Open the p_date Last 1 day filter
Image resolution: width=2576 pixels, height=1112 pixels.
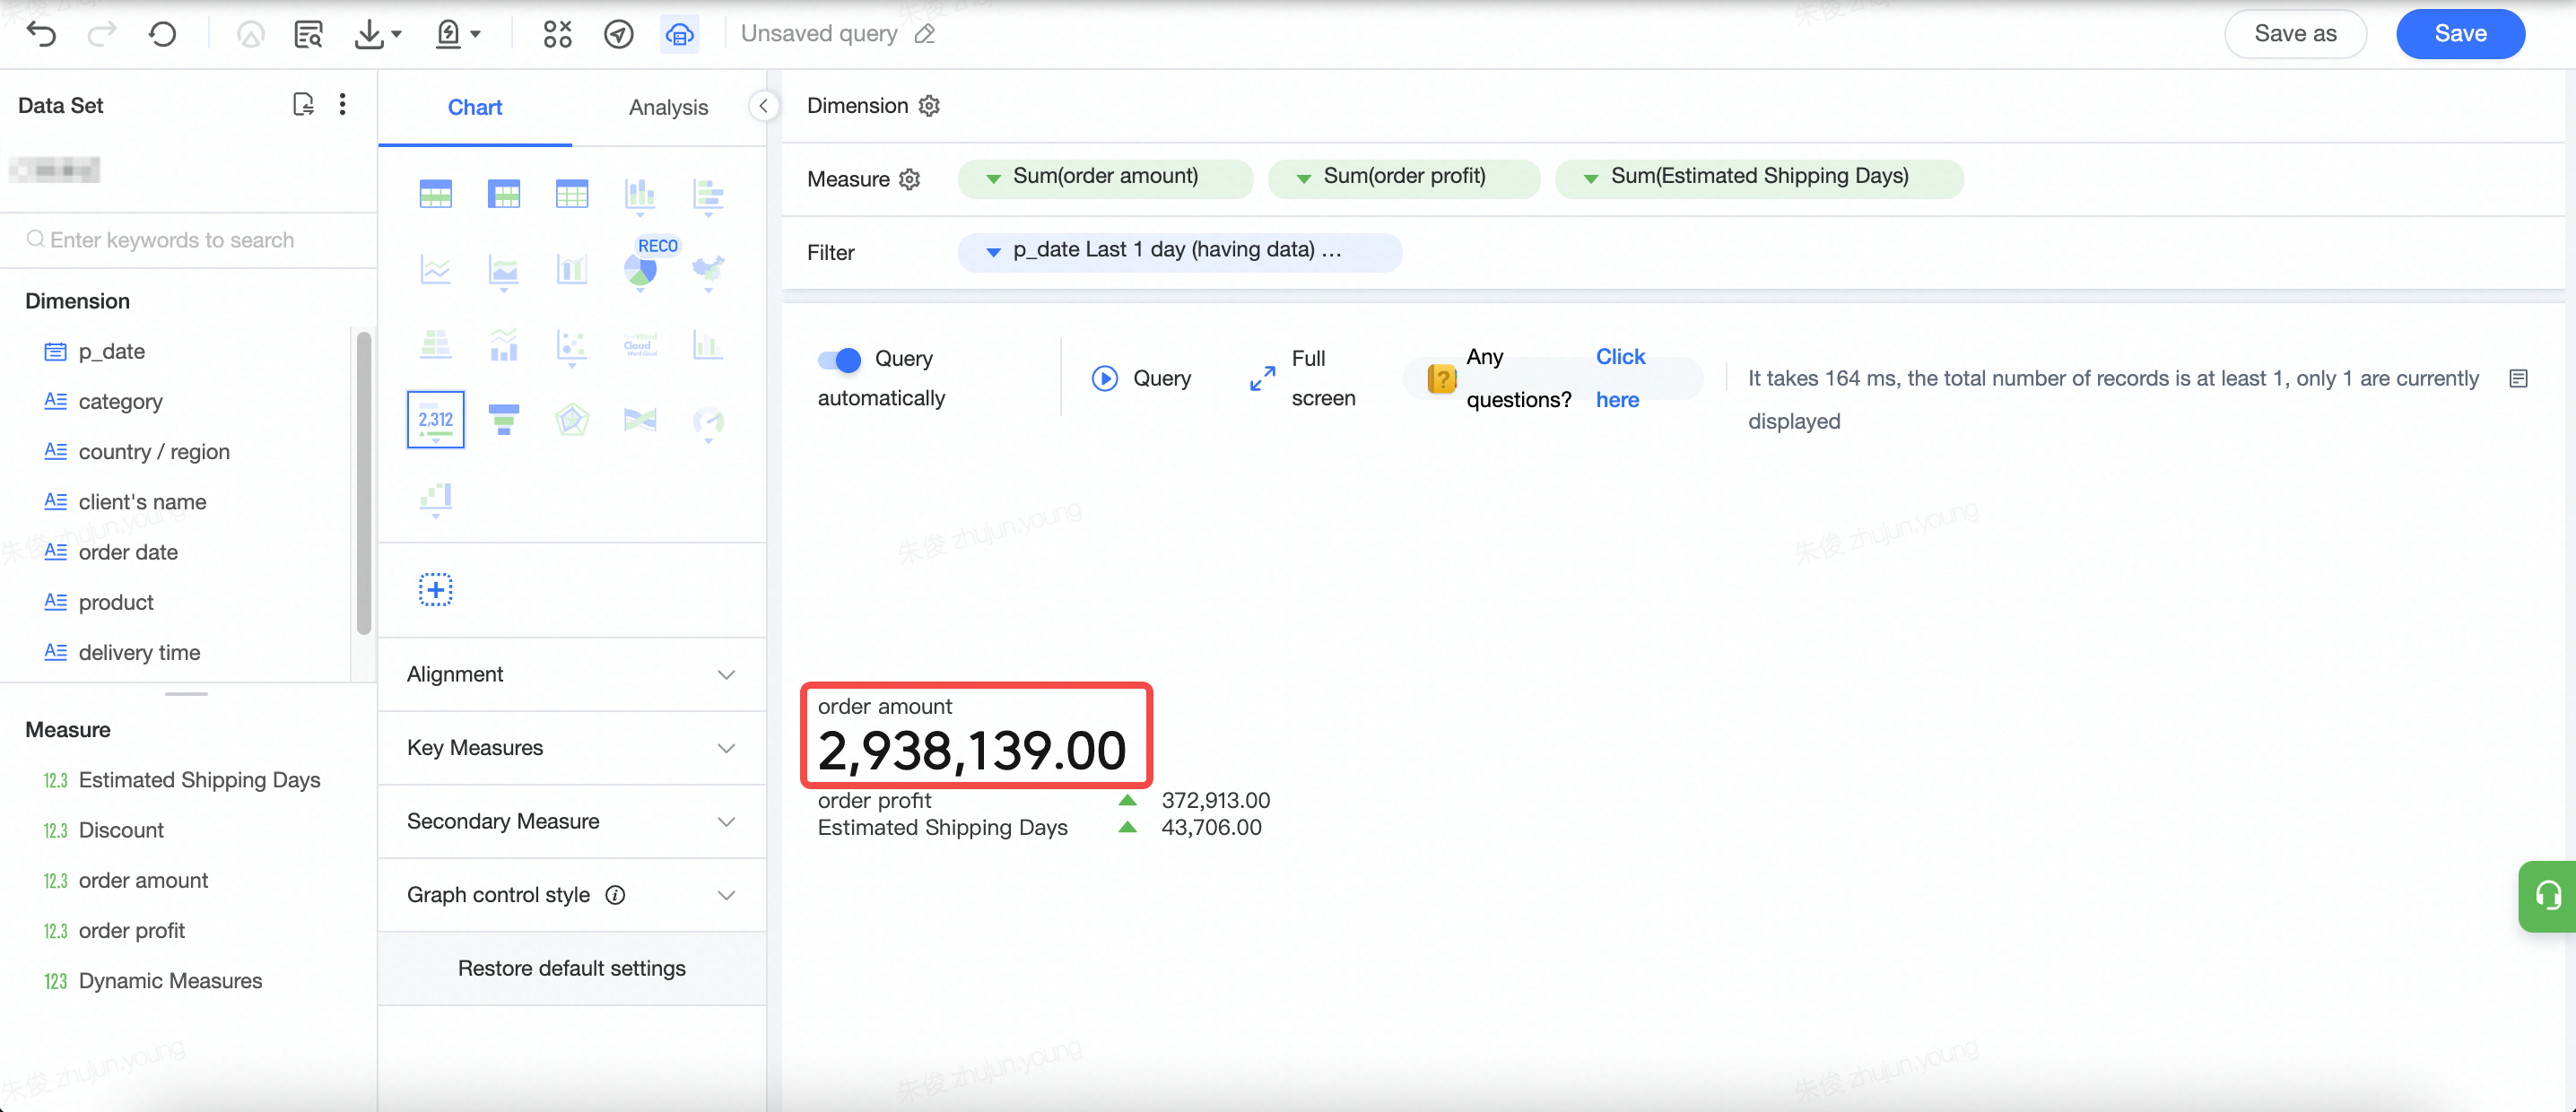[1179, 251]
